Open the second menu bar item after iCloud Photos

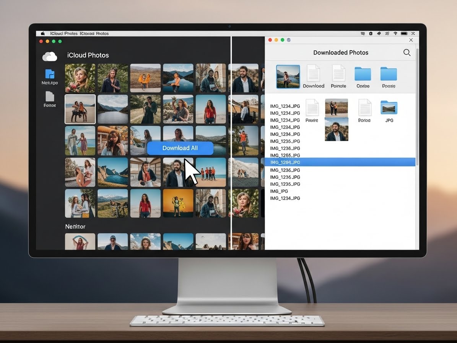tap(94, 34)
